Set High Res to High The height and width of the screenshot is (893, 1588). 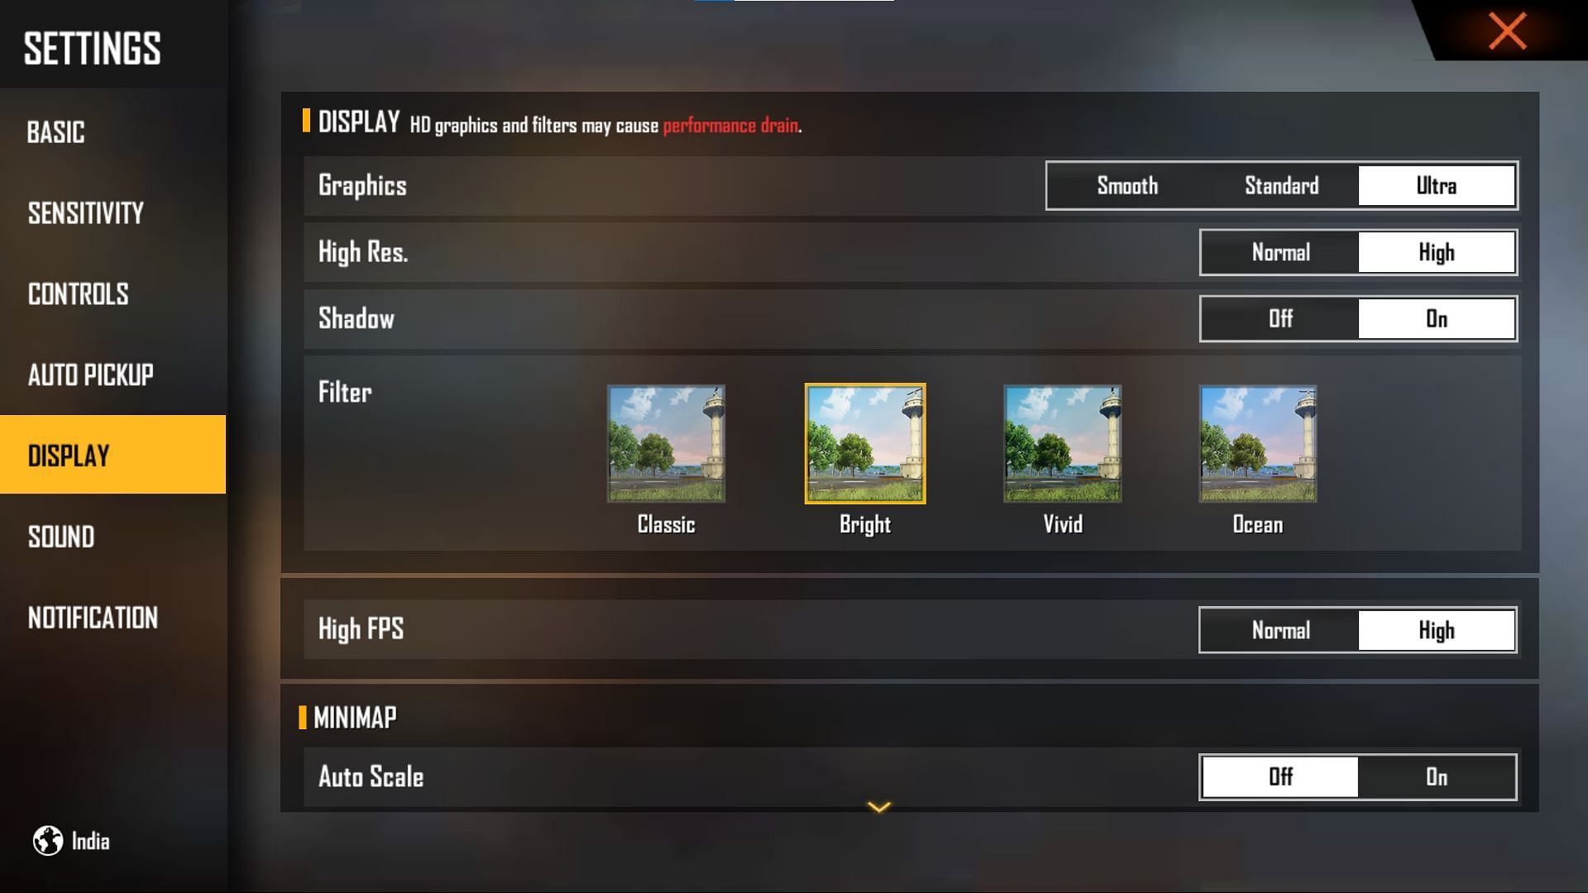[1437, 252]
